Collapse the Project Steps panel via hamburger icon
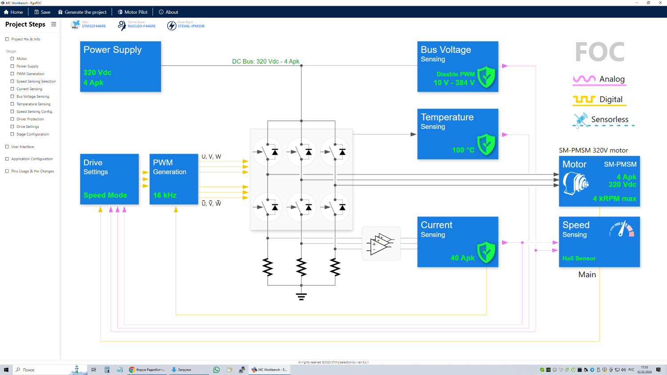 coord(53,24)
